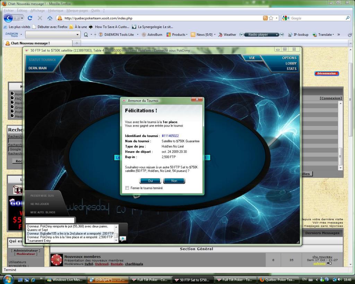Click Oui button in tournament dialog

150,181
